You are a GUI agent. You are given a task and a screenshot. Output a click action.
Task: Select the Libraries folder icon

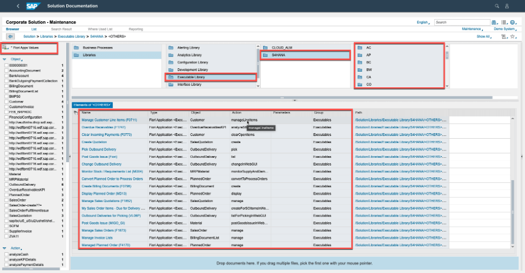(76, 55)
